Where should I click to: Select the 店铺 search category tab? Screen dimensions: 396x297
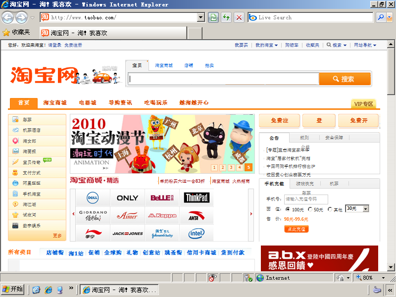coord(189,65)
